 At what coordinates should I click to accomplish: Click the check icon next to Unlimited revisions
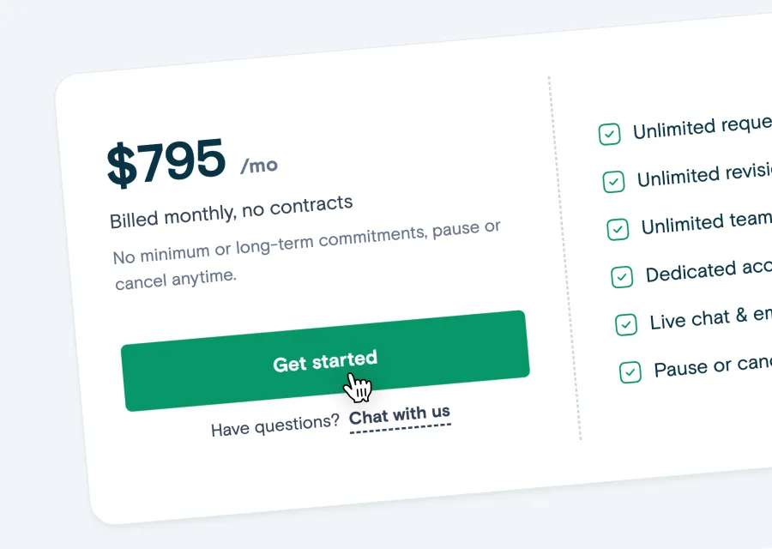(613, 182)
